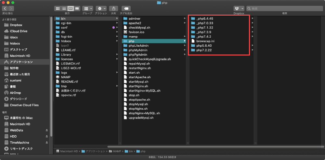
Task: Select アプリケーション in the sidebar
Action: click(25, 62)
